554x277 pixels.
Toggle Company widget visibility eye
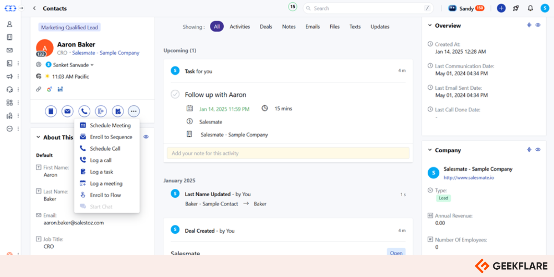[538, 150]
